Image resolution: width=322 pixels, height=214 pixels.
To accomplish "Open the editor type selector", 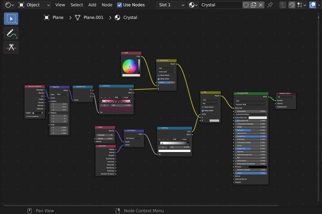I will tap(9, 5).
